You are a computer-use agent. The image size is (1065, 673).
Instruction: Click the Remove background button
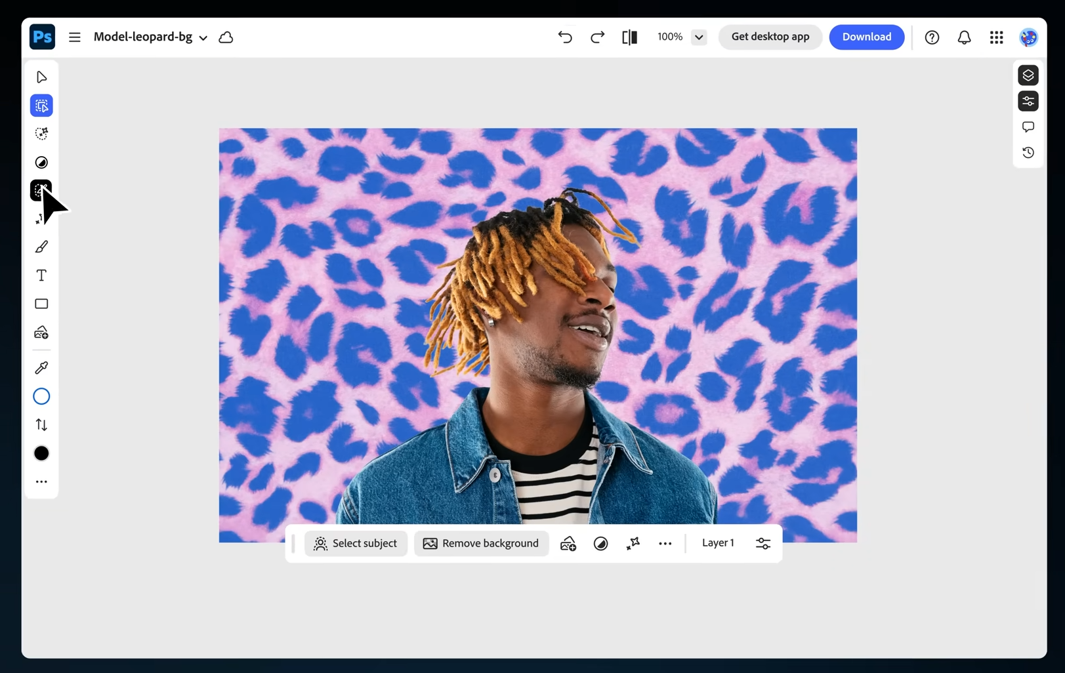481,544
